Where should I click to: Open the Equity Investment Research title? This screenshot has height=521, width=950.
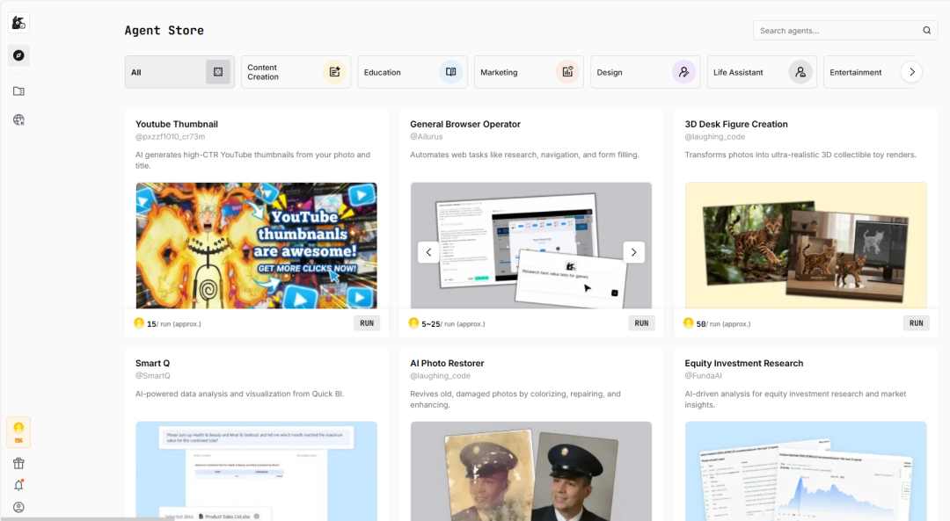[744, 363]
